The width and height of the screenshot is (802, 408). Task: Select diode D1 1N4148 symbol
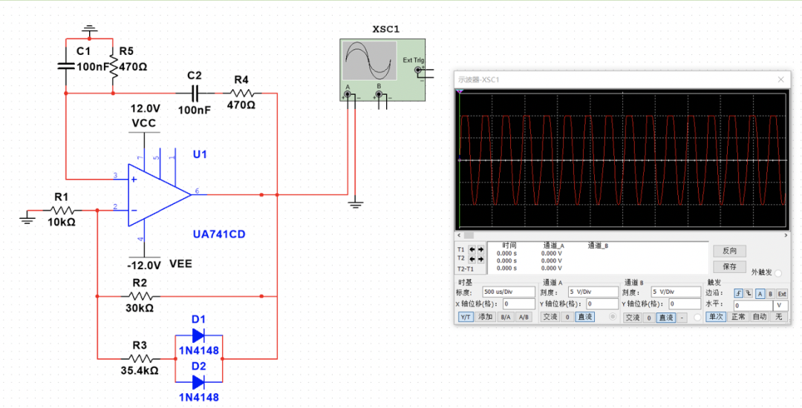tap(198, 335)
